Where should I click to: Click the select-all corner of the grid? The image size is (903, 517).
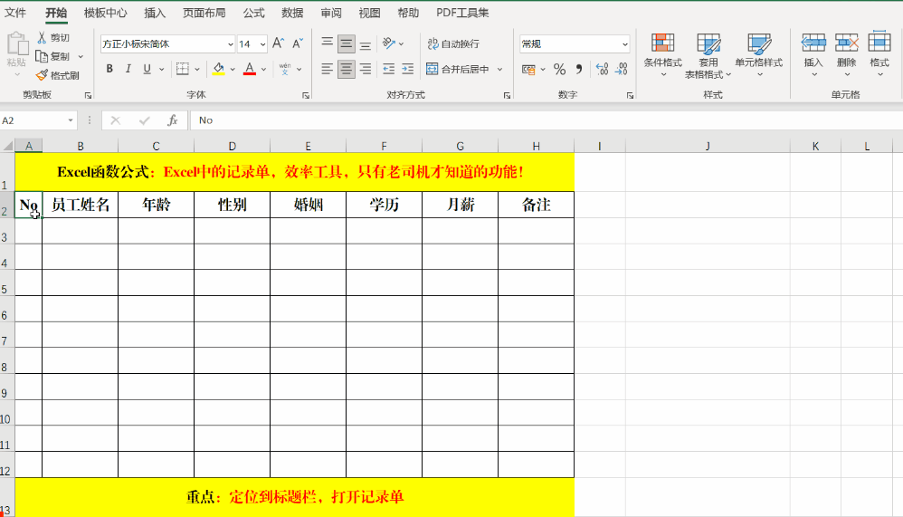(7, 146)
